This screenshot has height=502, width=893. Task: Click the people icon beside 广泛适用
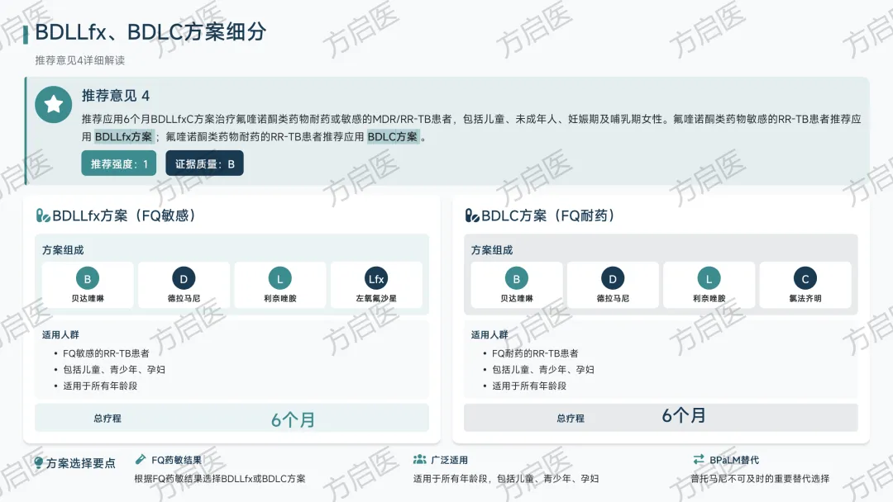[420, 459]
